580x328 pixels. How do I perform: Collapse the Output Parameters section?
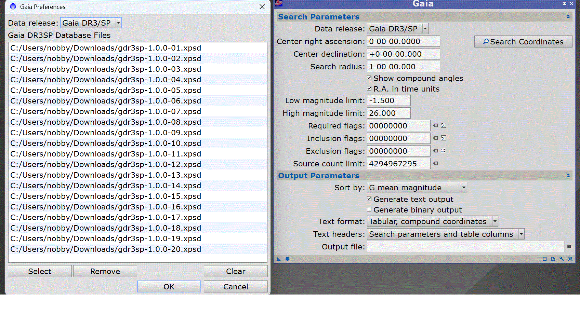[568, 176]
